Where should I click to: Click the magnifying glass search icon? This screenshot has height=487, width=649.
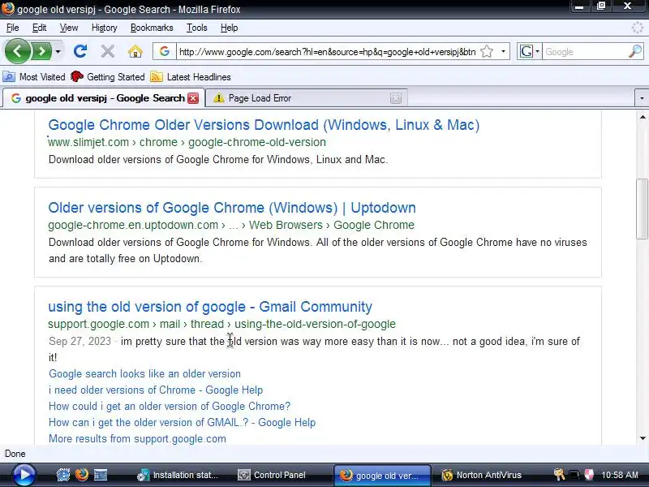click(x=635, y=51)
